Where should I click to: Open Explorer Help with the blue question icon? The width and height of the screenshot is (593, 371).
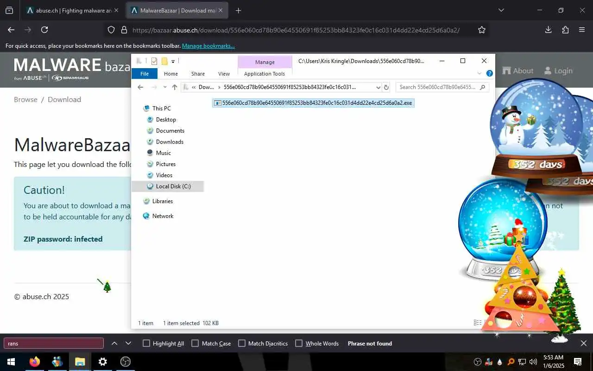point(490,73)
